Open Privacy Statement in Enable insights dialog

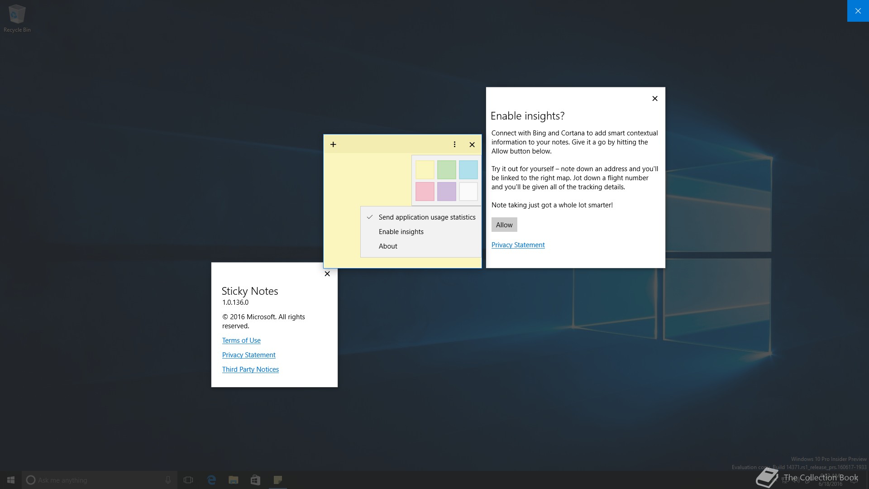518,245
